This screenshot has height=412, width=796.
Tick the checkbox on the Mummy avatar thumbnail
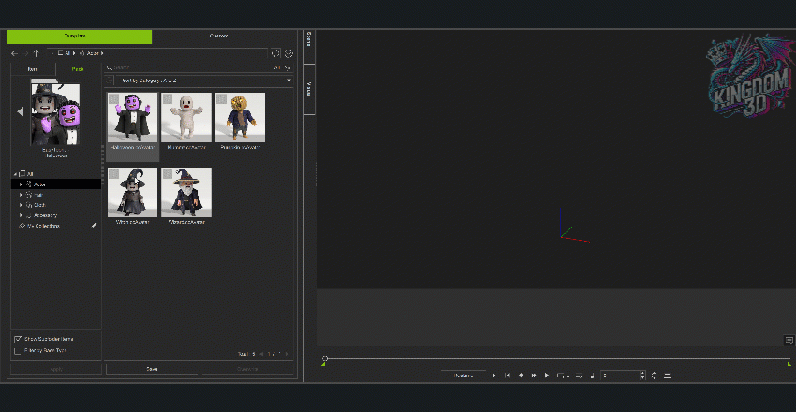coord(167,98)
